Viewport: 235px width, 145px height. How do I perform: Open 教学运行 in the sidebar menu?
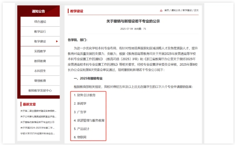point(40,31)
